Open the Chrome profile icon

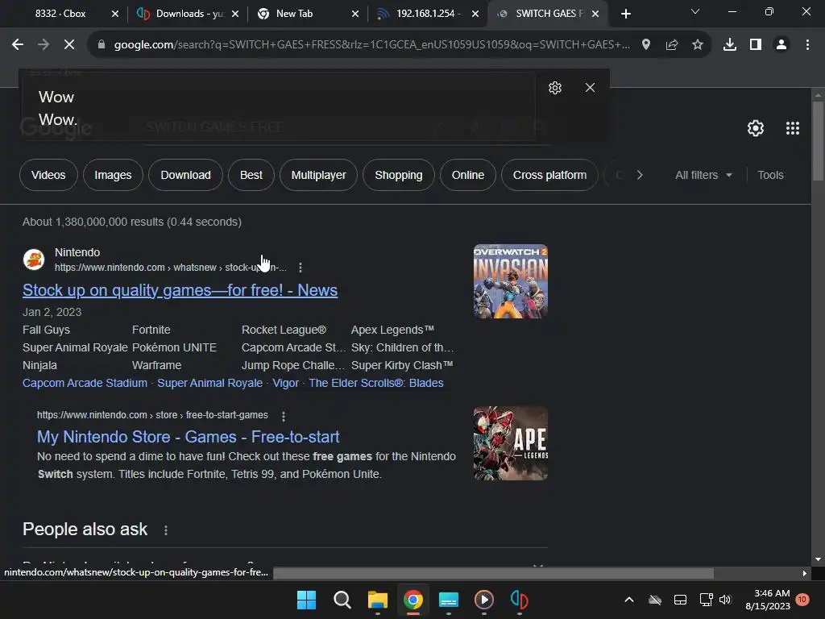pos(781,45)
